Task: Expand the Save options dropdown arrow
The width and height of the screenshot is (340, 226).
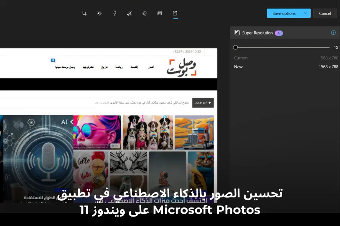Action: click(306, 14)
